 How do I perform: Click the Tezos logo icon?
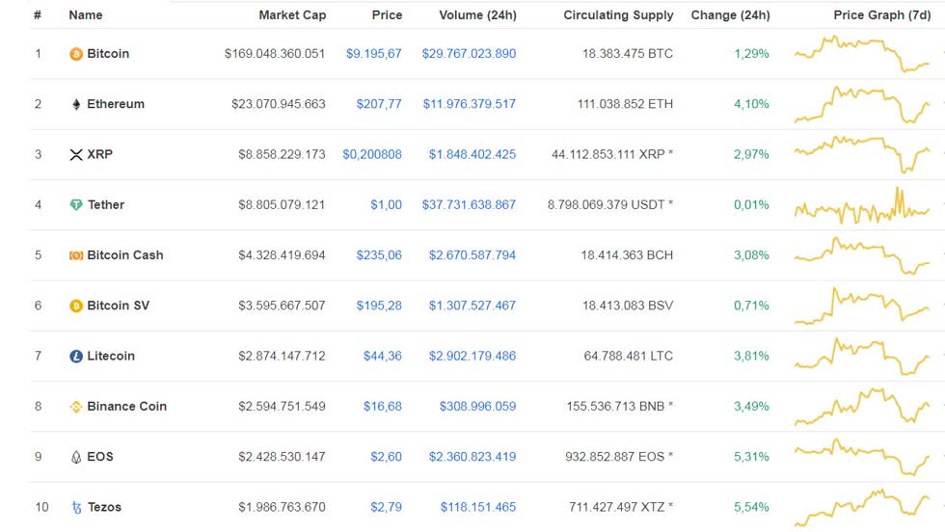pyautogui.click(x=76, y=508)
